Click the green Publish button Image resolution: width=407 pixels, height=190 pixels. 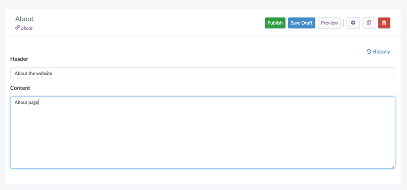click(x=275, y=23)
